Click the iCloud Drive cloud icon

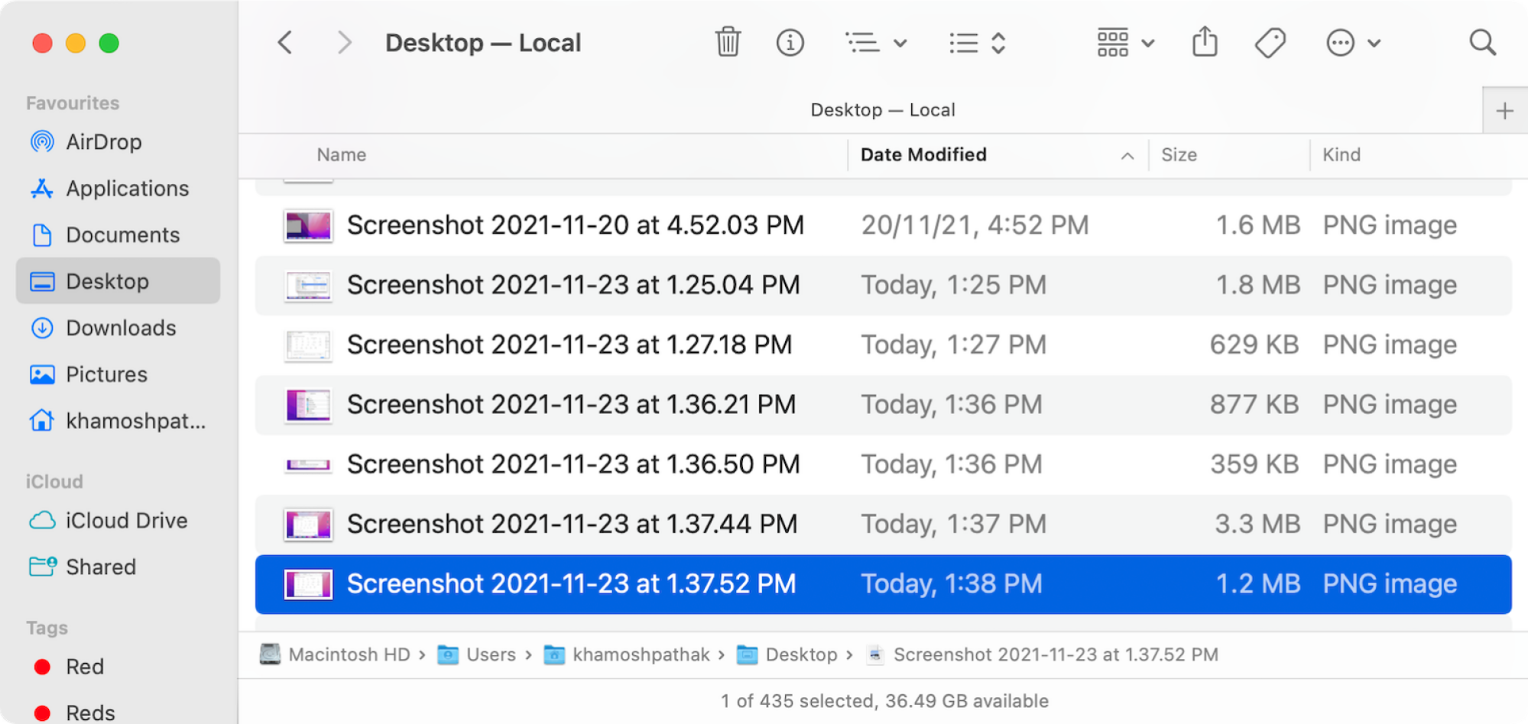point(42,521)
